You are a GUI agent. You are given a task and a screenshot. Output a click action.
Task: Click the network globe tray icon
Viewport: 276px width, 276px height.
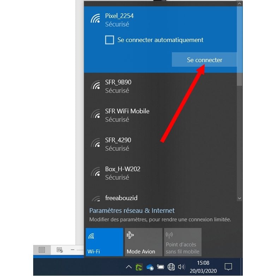pos(171,267)
